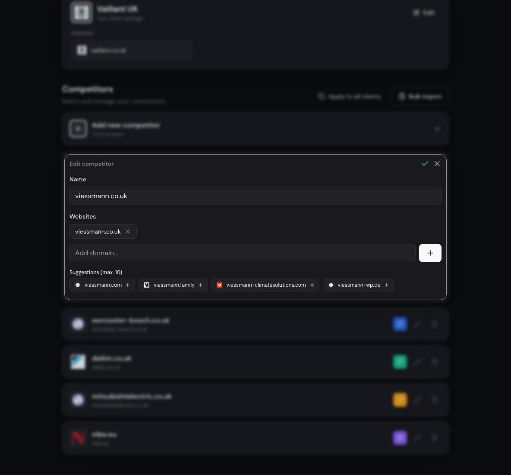This screenshot has width=511, height=475.
Task: Confirm edit with green checkmark icon
Action: coord(425,164)
